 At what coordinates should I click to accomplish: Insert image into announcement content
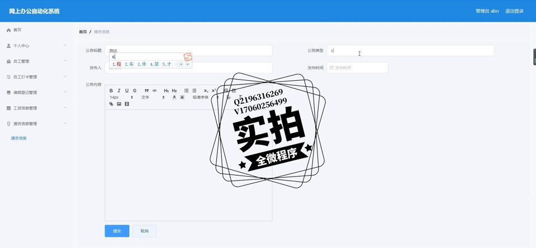pos(119,104)
